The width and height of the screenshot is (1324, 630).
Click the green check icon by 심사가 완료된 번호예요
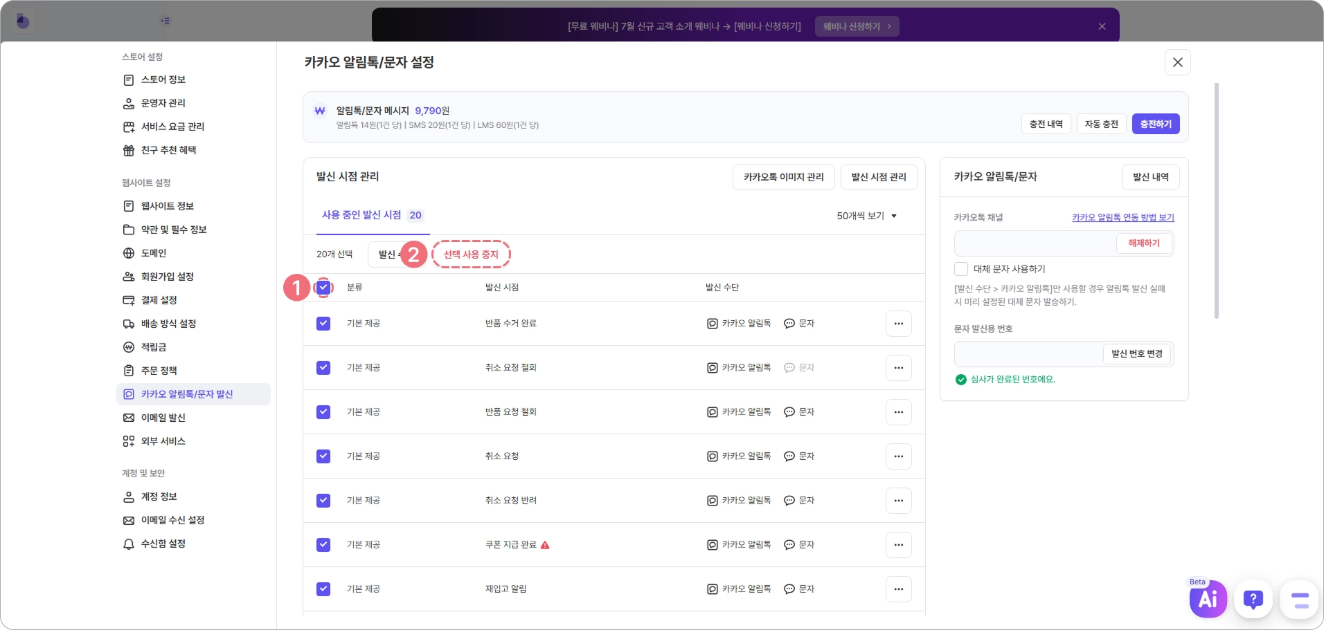click(960, 380)
